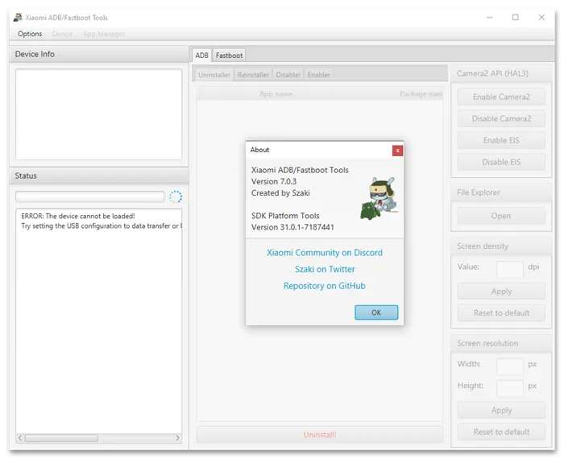Click the Device Info text area
This screenshot has height=459, width=564.
tap(98, 114)
